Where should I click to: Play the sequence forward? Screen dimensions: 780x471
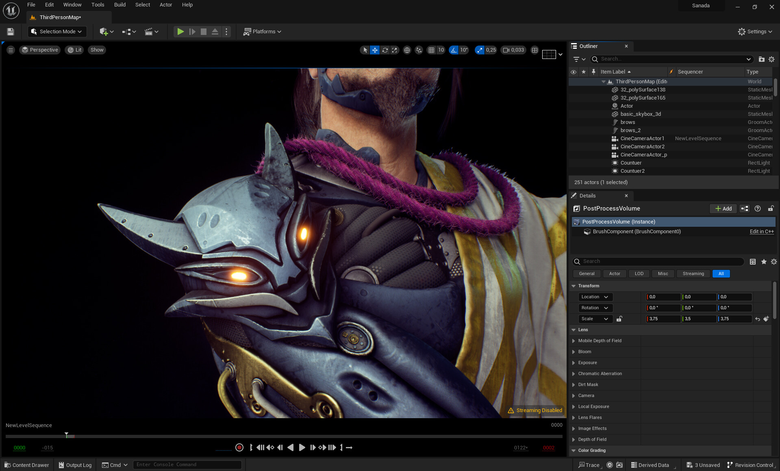pyautogui.click(x=302, y=447)
